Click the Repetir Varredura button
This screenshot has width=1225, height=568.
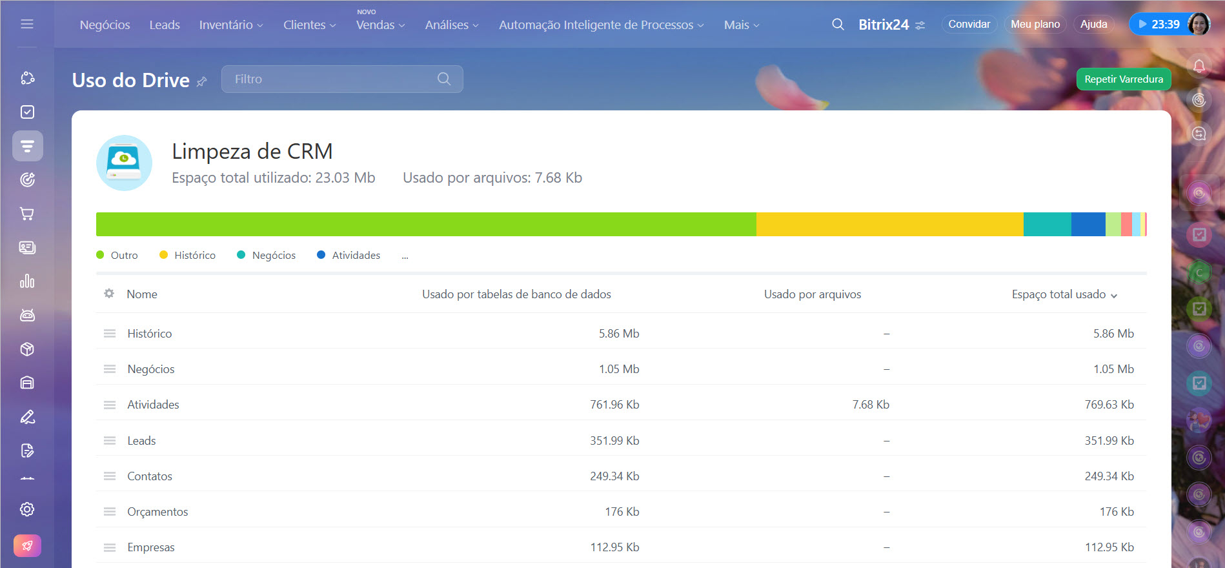(x=1123, y=79)
